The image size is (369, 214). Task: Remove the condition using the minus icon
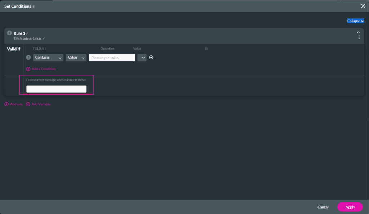151,57
